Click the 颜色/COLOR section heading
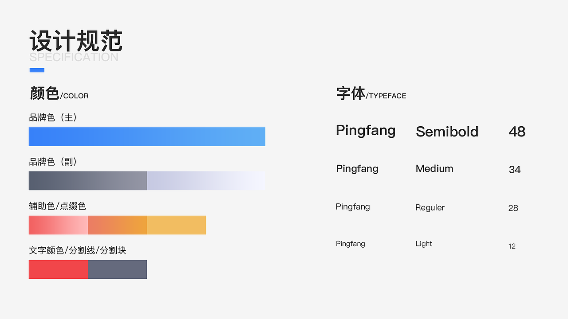The width and height of the screenshot is (568, 319). [x=59, y=94]
